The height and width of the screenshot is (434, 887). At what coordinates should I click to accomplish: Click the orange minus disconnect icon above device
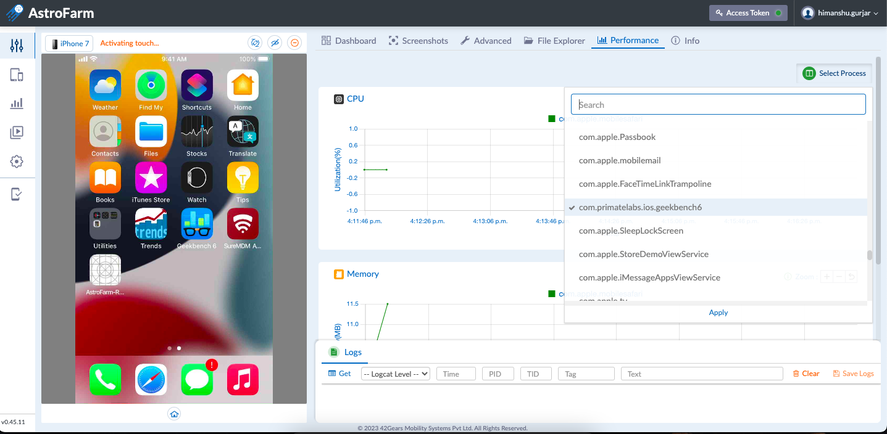(294, 43)
